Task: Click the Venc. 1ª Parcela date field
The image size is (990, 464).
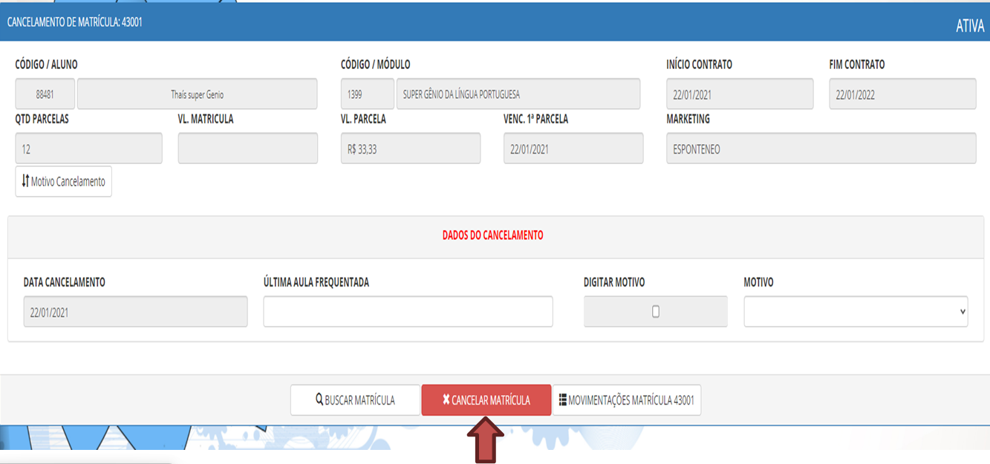Action: point(573,148)
